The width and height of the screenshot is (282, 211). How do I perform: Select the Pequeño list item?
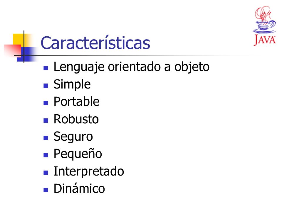pyautogui.click(x=78, y=154)
